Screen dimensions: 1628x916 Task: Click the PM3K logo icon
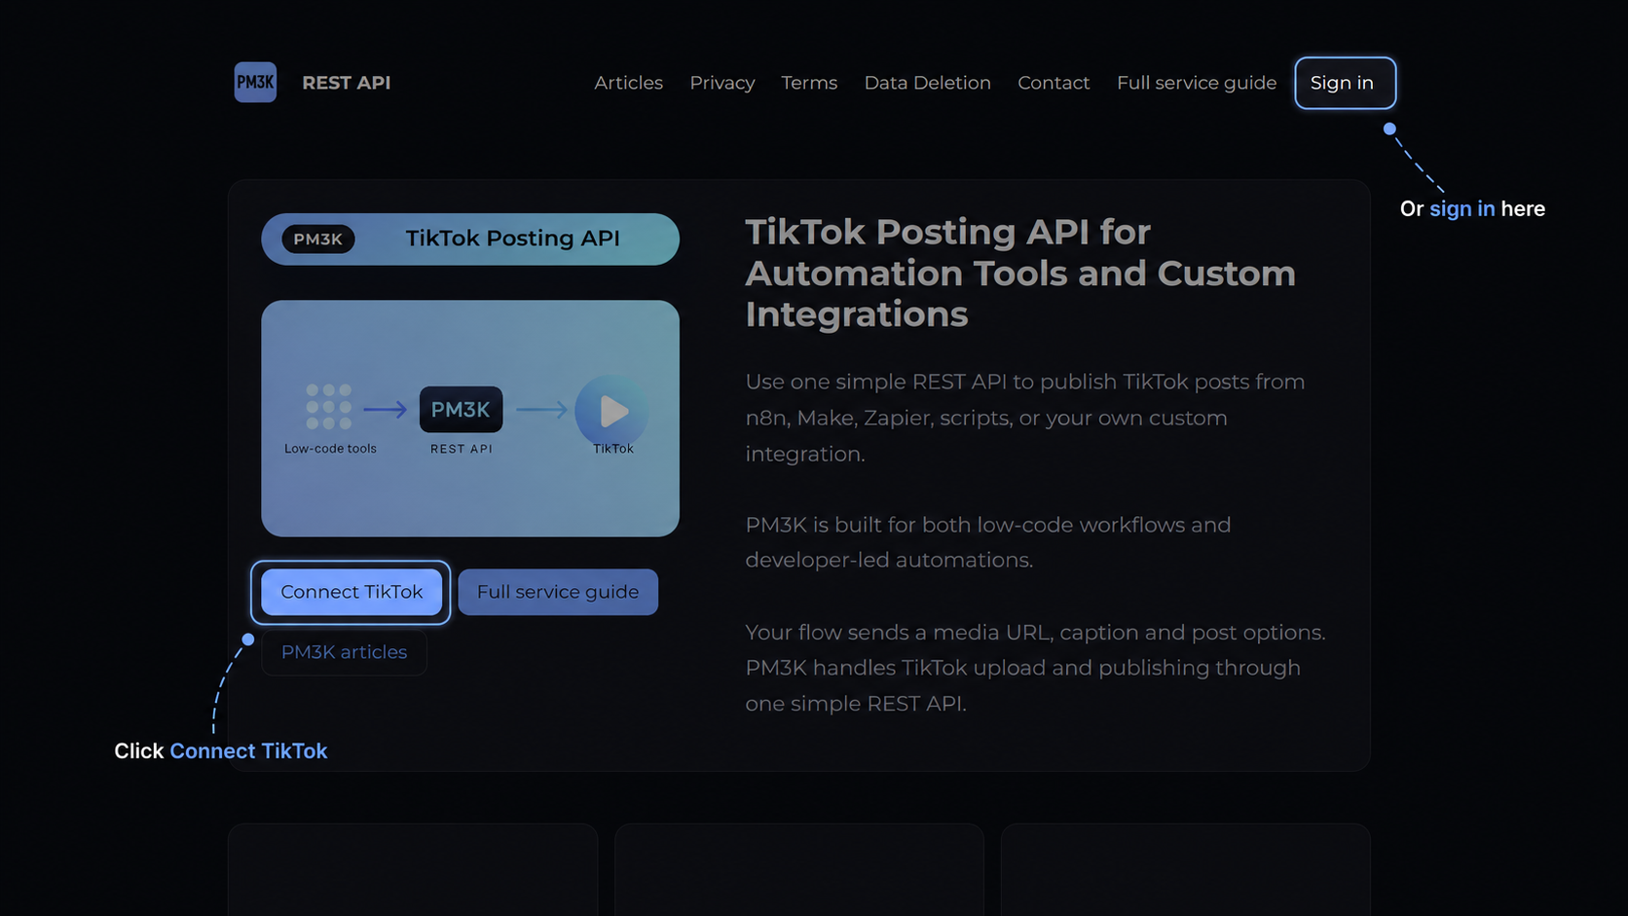[x=255, y=83]
